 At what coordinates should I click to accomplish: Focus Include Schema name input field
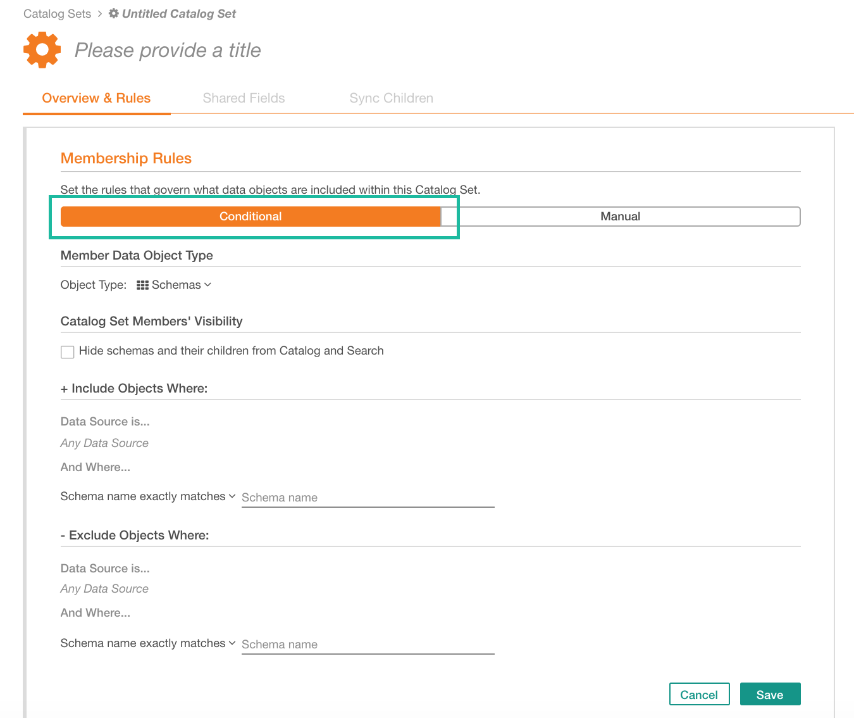click(368, 498)
